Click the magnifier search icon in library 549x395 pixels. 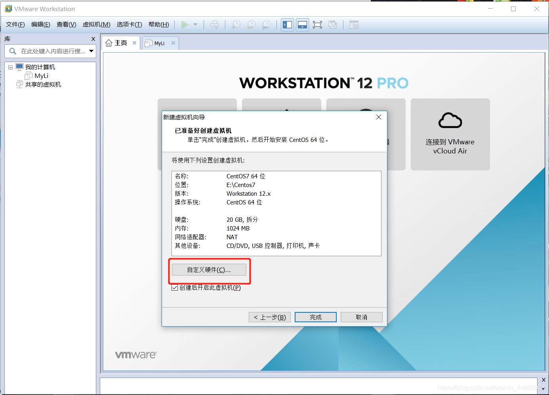tap(13, 51)
